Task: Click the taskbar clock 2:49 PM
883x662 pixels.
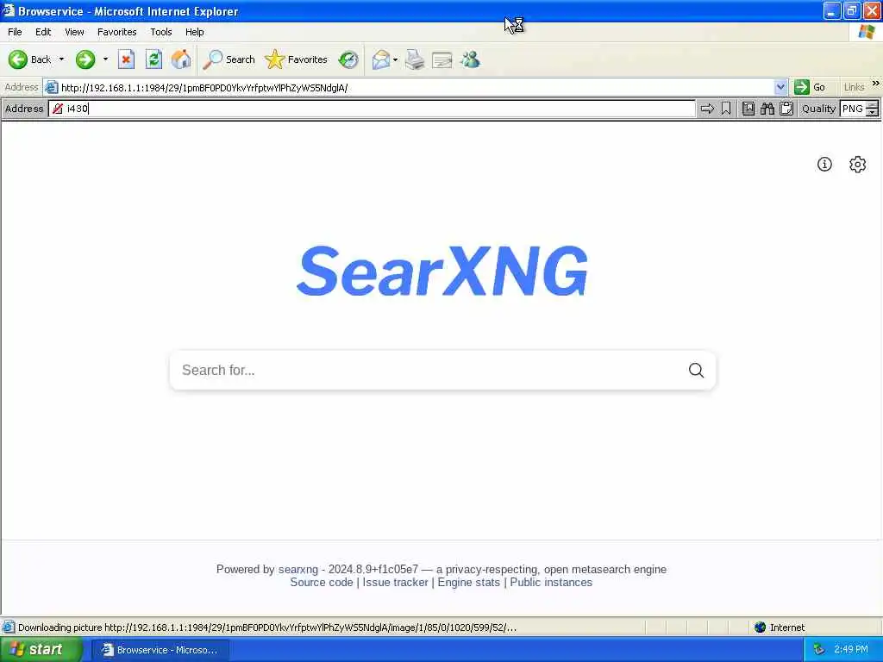Action: pyautogui.click(x=851, y=650)
